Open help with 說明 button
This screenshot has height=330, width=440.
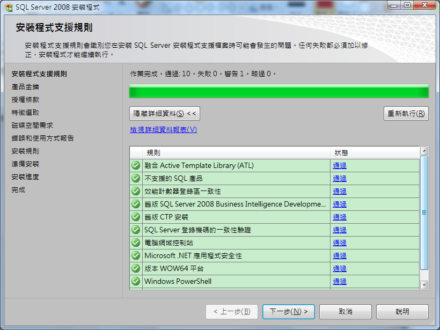click(402, 311)
